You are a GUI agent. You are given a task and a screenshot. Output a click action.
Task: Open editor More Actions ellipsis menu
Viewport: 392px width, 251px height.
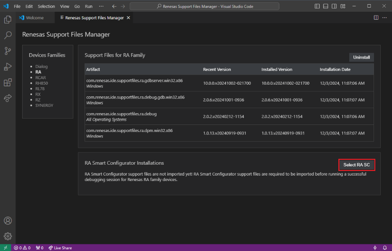click(384, 18)
